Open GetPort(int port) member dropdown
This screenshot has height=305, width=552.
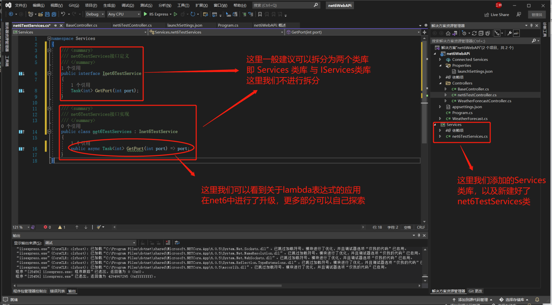tap(353, 32)
